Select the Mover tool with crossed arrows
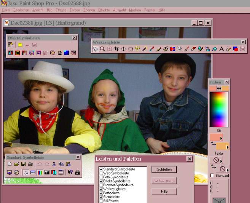The width and height of the screenshot is (250, 203). (x=124, y=49)
